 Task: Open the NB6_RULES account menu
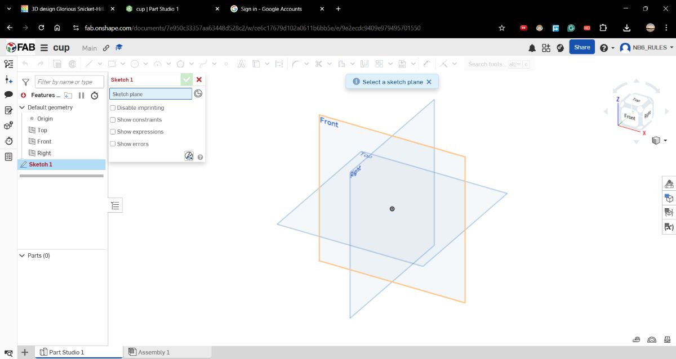point(646,48)
